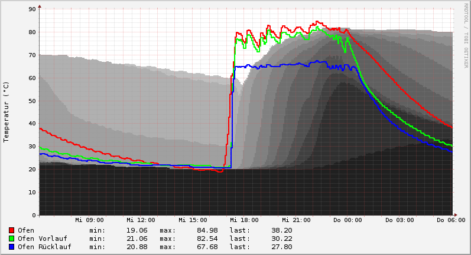Select the Ofen Vorlauf legend label
This screenshot has height=255, width=471.
coord(43,239)
